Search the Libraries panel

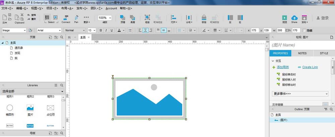(x=62, y=85)
